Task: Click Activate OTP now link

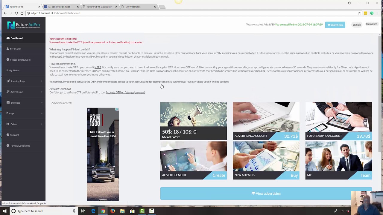Action: [x=60, y=89]
